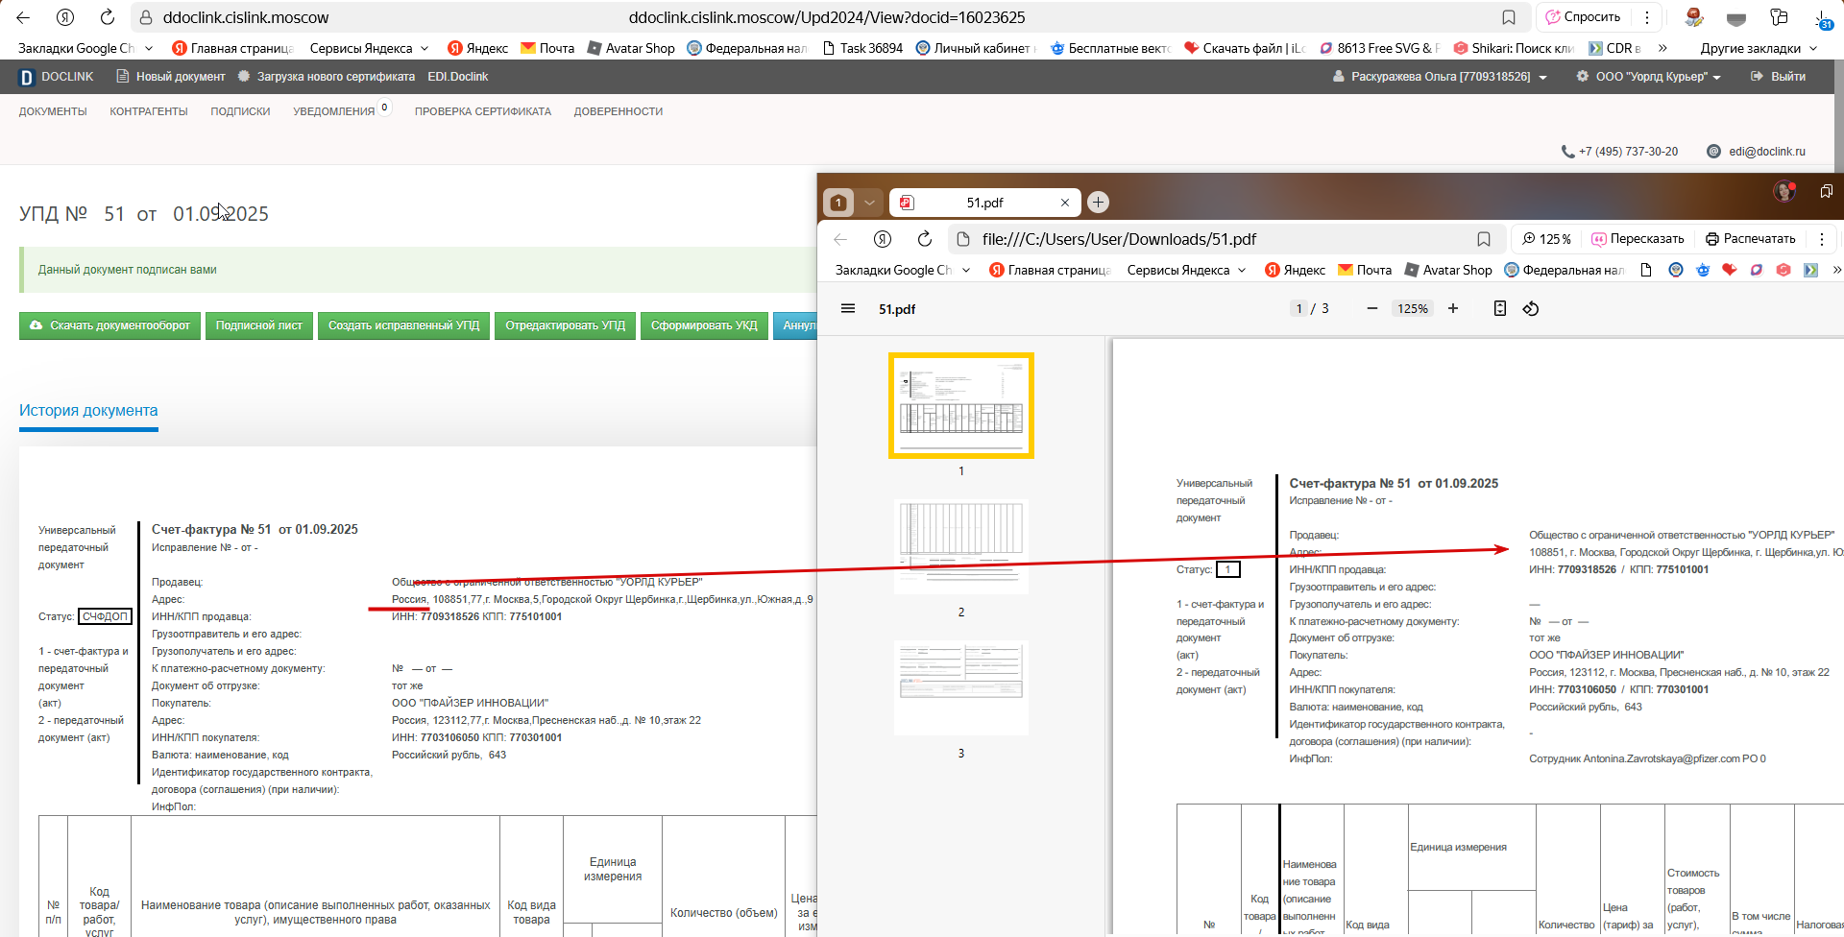Screen dimensions: 1844x937
Task: Select PDF page 3 thumbnail
Action: tap(961, 687)
